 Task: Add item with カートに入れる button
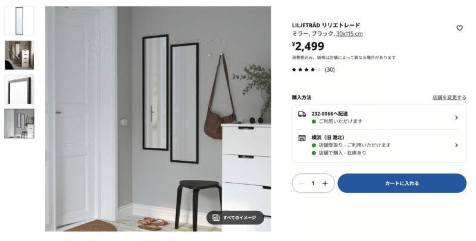[x=402, y=183]
